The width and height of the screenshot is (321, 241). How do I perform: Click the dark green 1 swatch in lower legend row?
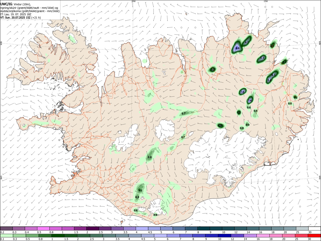[x=58, y=235]
